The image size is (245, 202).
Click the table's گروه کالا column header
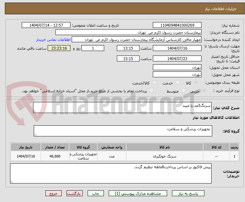pyautogui.click(x=83, y=147)
